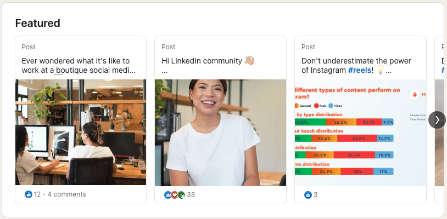Click like reaction icon on boutique social media post
Image resolution: width=447 pixels, height=219 pixels.
[28, 194]
